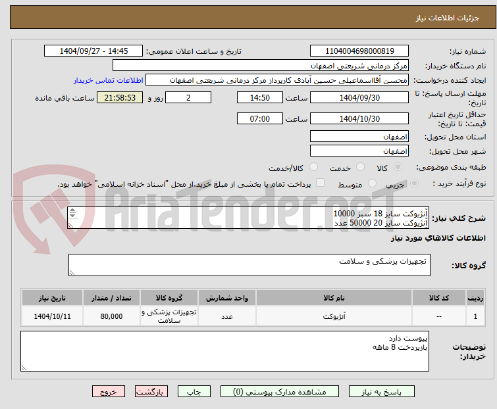Click the remaining time field 21:58:53
The height and width of the screenshot is (409, 497).
[120, 97]
